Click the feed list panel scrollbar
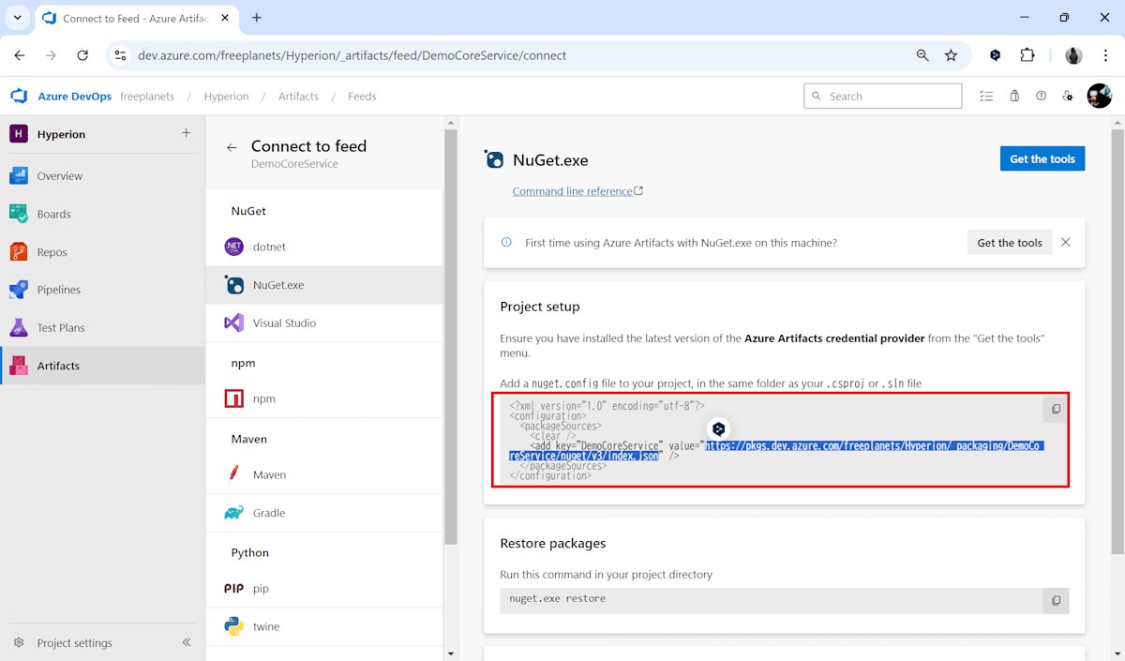 [450, 338]
